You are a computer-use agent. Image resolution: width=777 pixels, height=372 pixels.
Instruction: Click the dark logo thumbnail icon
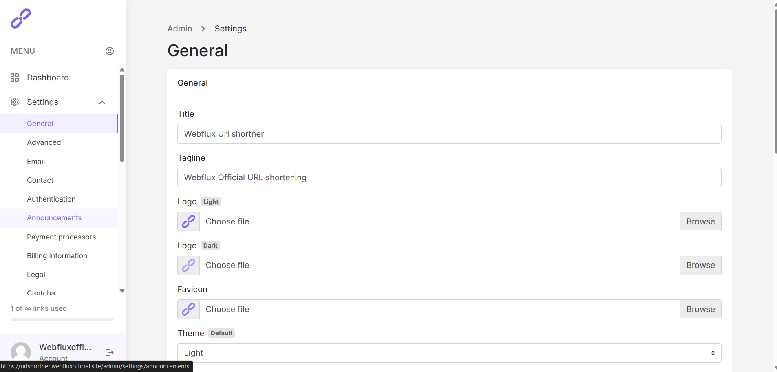point(188,265)
